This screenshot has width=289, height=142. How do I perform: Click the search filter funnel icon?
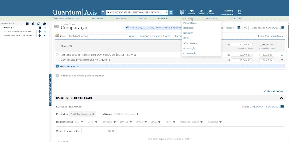pyautogui.click(x=103, y=12)
